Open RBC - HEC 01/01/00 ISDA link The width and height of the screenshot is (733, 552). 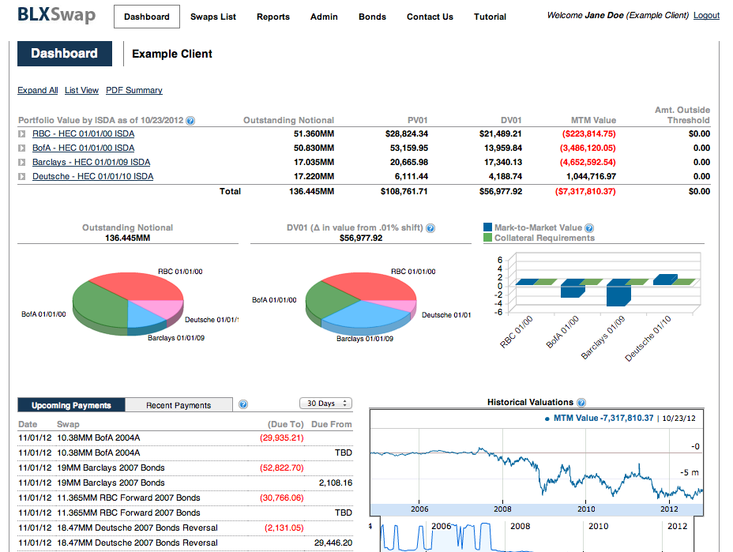pyautogui.click(x=83, y=133)
